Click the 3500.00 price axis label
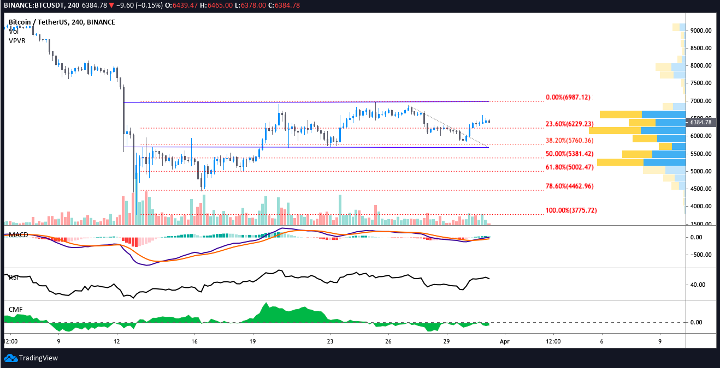This screenshot has height=368, width=720. click(x=701, y=224)
